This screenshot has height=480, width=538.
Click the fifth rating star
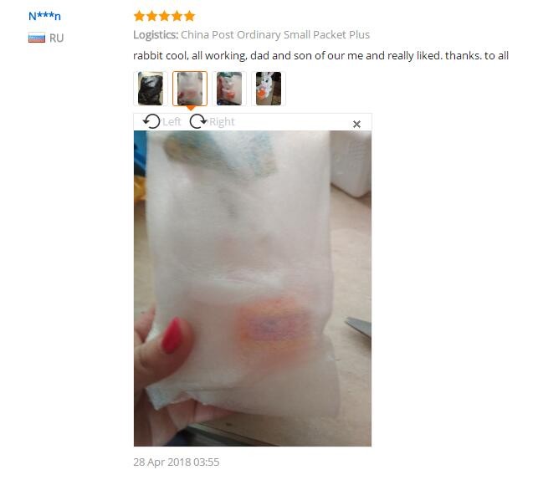click(189, 16)
